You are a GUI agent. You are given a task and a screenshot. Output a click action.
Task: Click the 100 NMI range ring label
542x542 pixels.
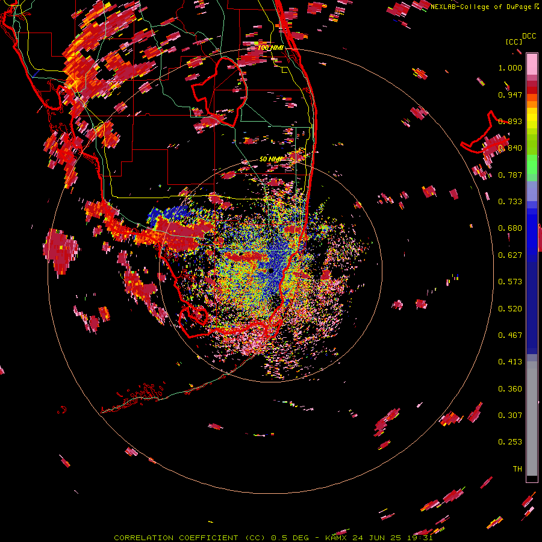[x=270, y=48]
